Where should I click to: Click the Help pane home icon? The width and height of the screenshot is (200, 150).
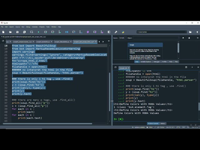point(183,38)
